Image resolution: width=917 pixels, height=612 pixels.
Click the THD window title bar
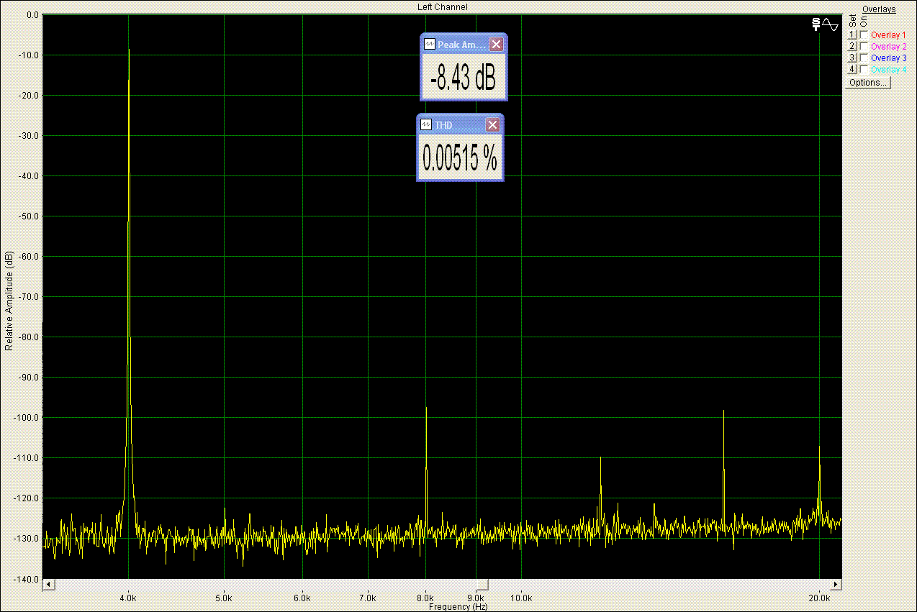click(x=460, y=125)
